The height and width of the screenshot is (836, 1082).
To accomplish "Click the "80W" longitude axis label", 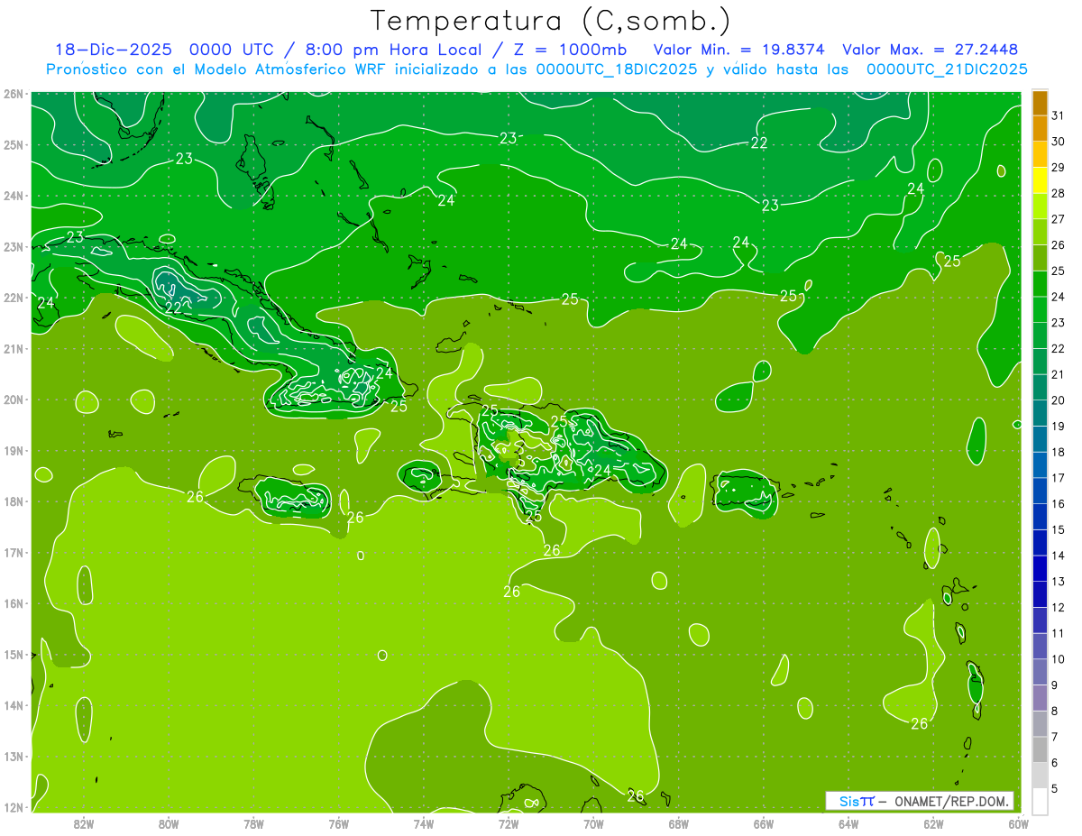I will click(x=168, y=822).
